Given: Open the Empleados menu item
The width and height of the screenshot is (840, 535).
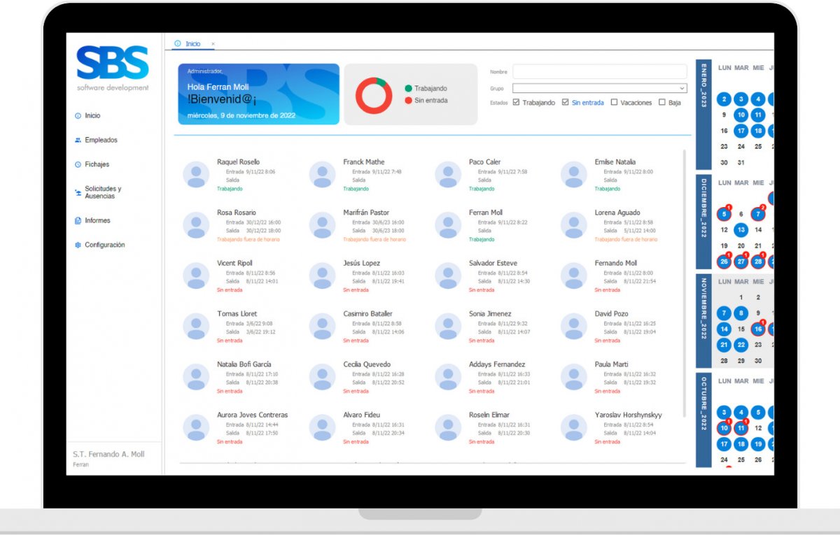Looking at the screenshot, I should tap(101, 141).
